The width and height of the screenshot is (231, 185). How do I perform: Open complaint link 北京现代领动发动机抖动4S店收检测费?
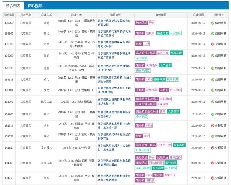click(x=114, y=80)
